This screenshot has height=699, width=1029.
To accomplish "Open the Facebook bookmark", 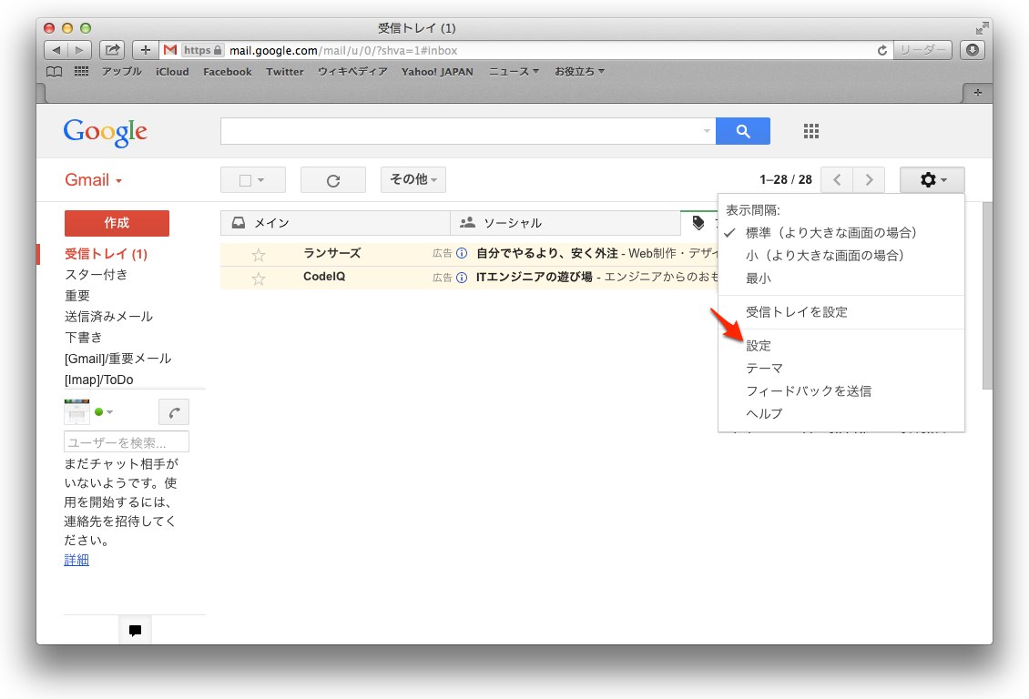I will (x=227, y=72).
